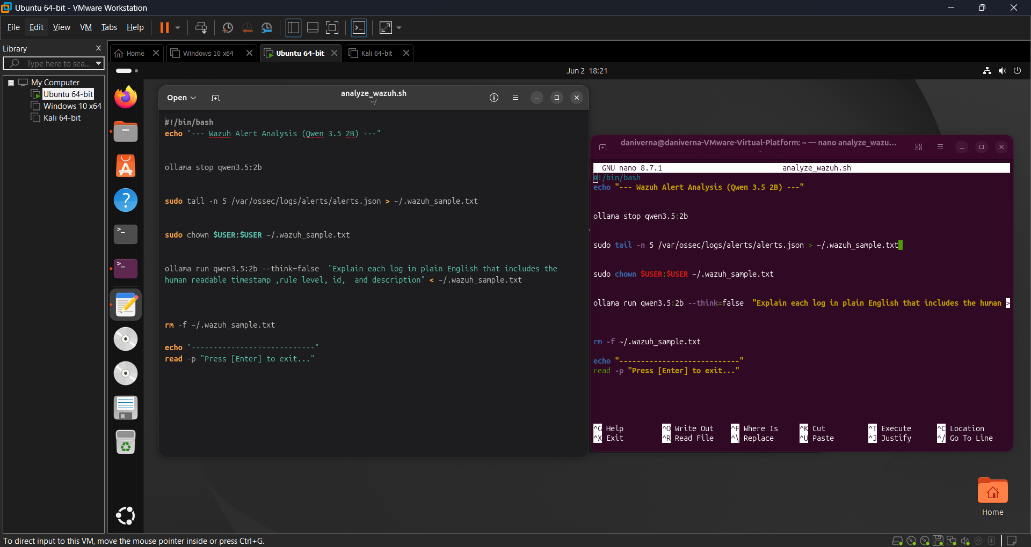The image size is (1031, 547).
Task: Open the date and time menu in the top bar
Action: click(x=587, y=71)
